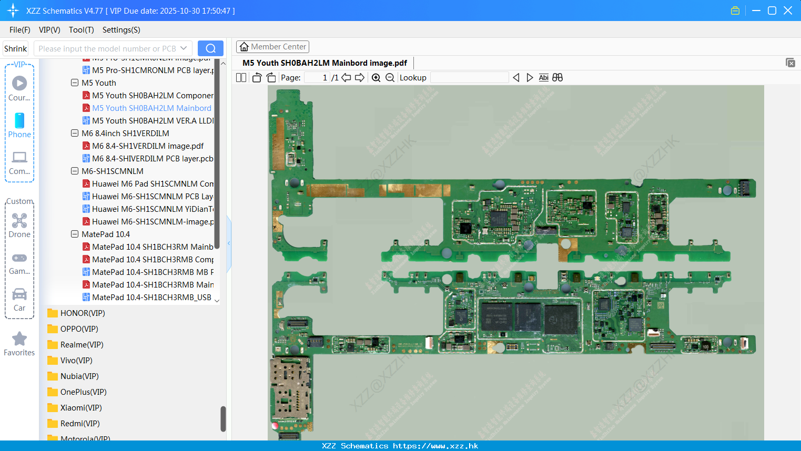
Task: Open the Xiaomi(VIP) folder
Action: pyautogui.click(x=75, y=408)
